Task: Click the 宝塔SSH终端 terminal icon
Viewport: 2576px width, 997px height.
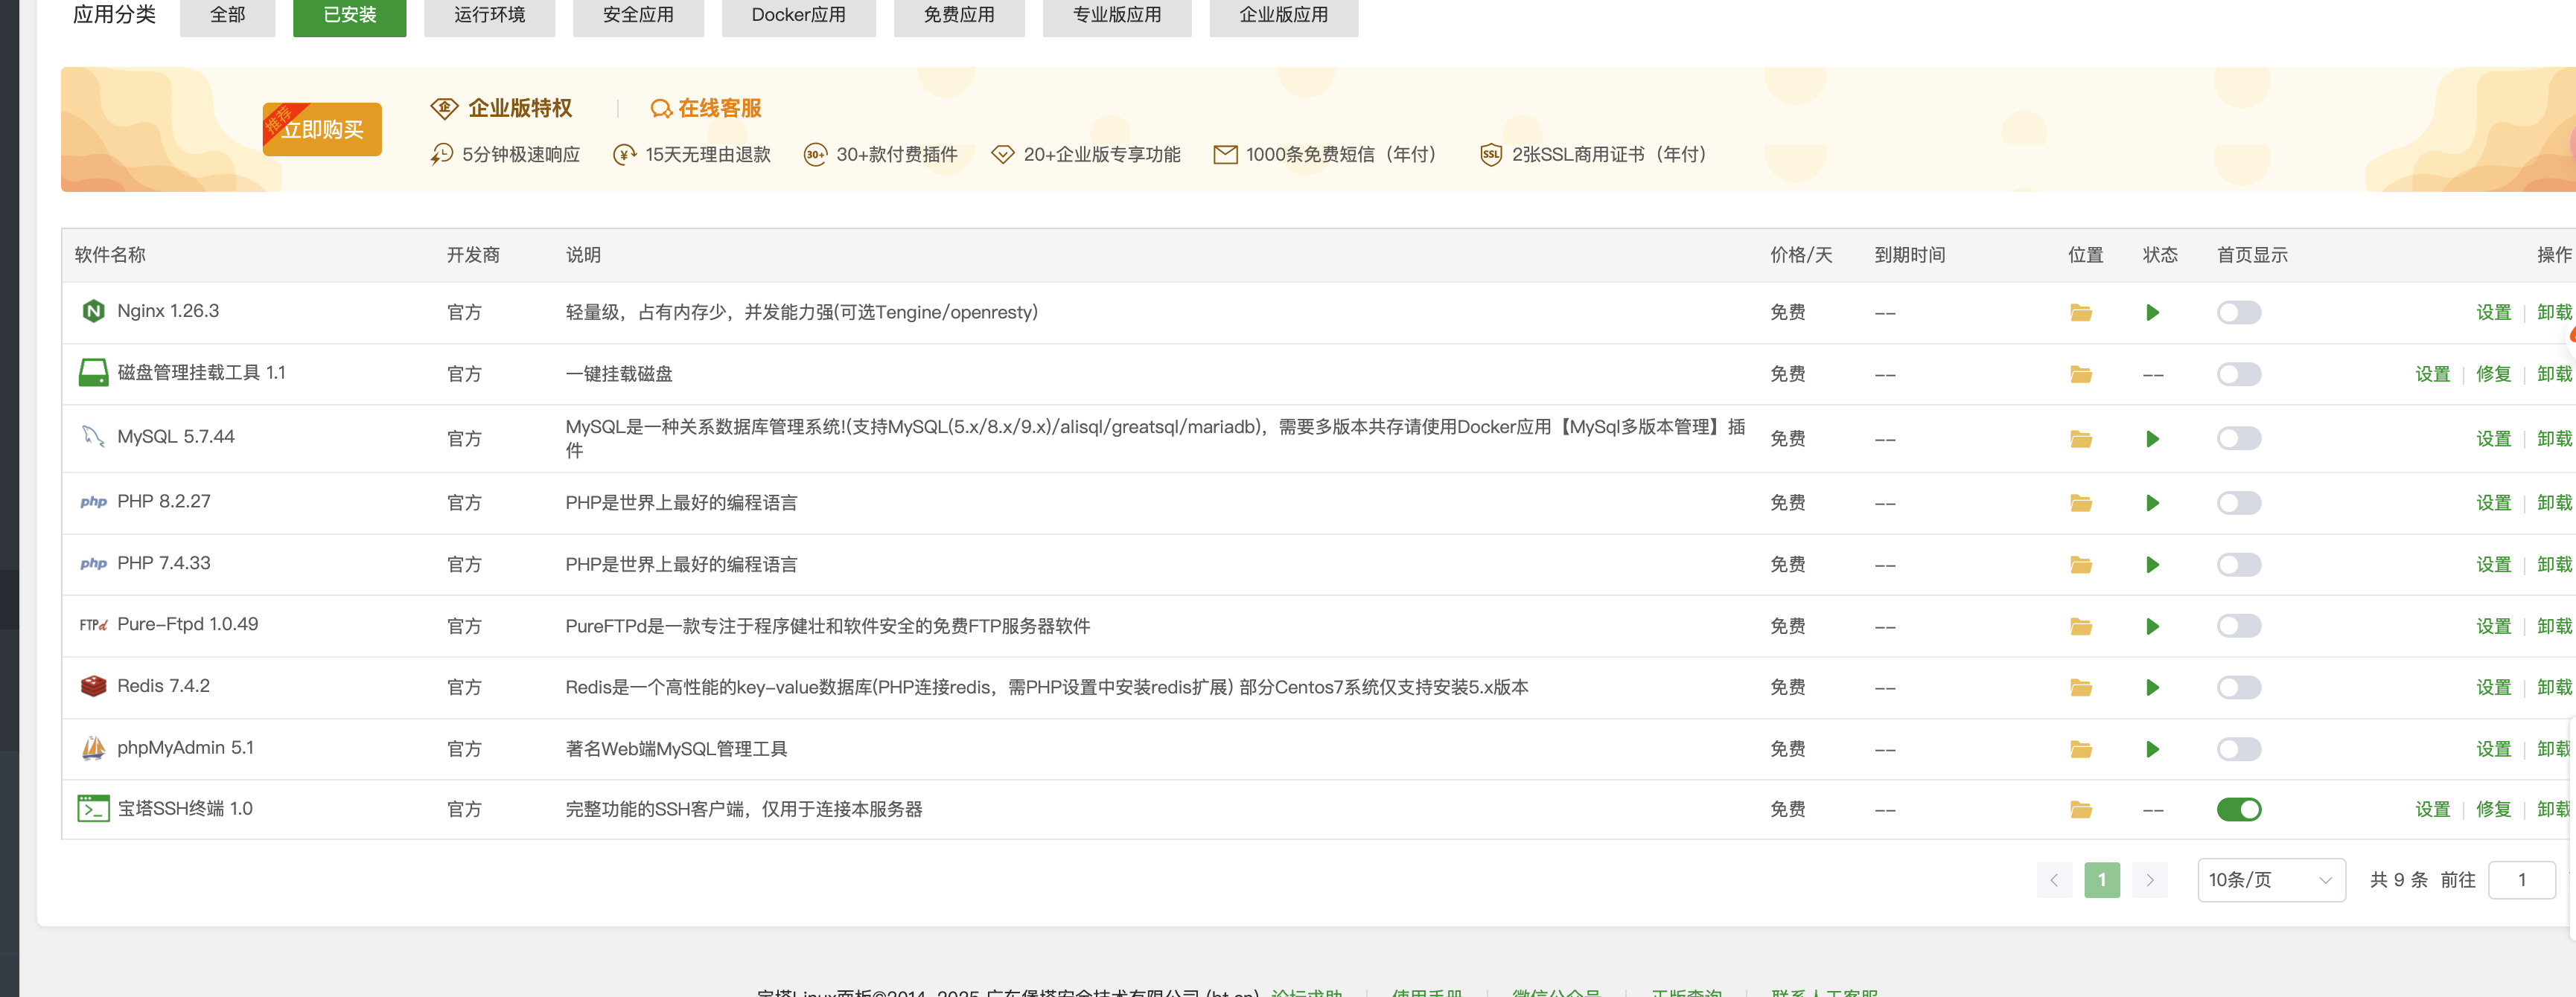Action: [x=93, y=808]
